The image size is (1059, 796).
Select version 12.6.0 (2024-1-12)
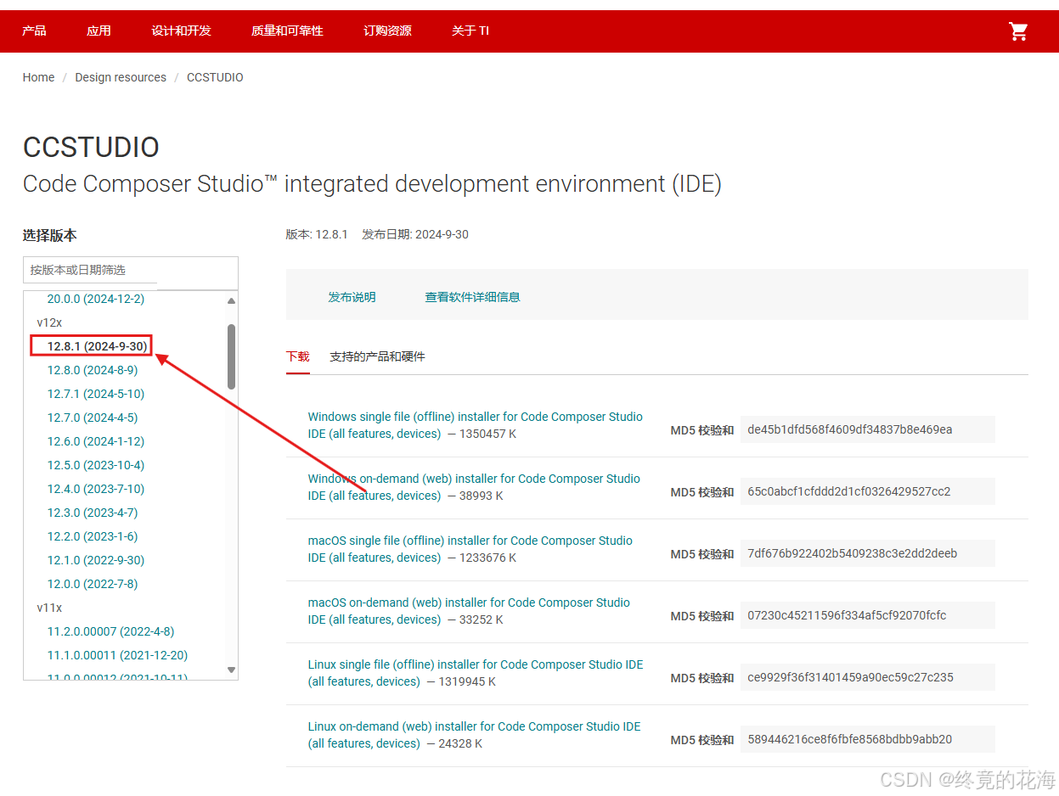tap(96, 441)
